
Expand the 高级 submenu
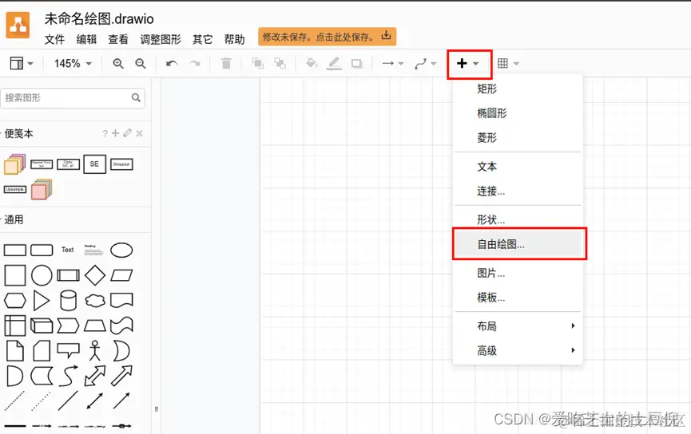pyautogui.click(x=518, y=351)
